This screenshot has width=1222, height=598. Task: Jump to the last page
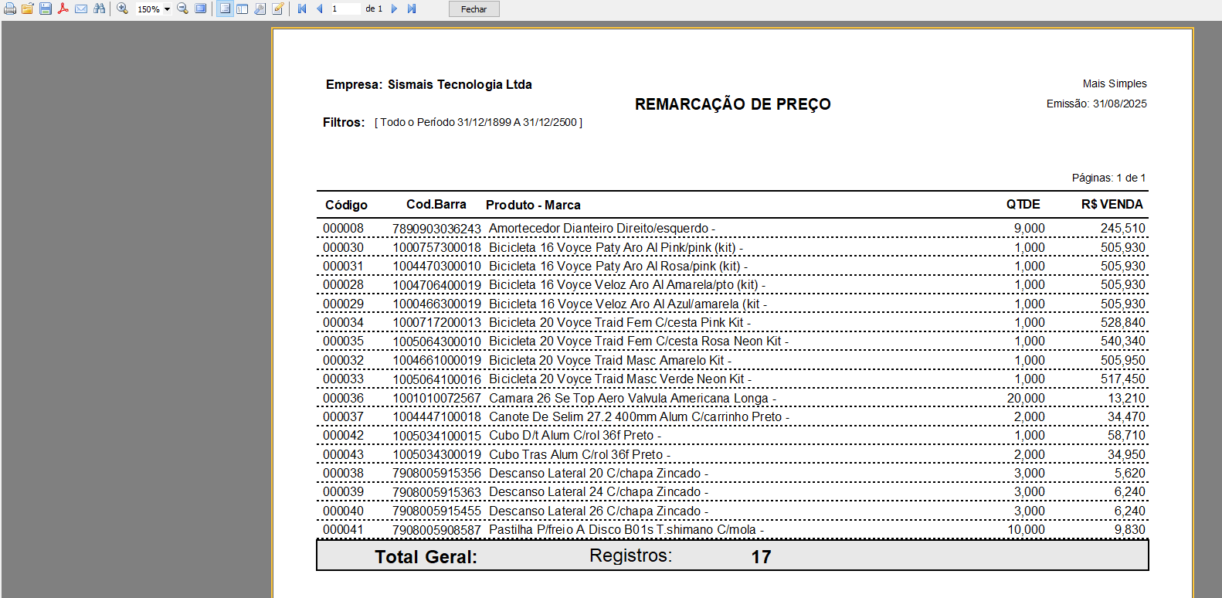tap(412, 9)
